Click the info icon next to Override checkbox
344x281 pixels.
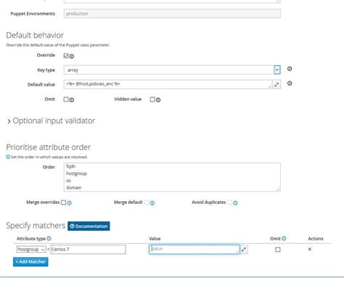(72, 57)
